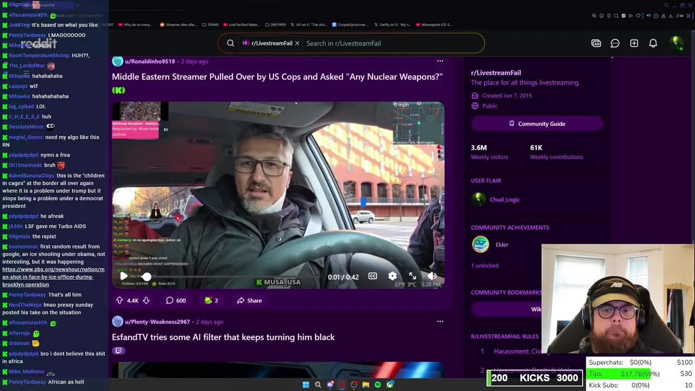Image resolution: width=695 pixels, height=391 pixels.
Task: Toggle video volume speaker icon
Action: pyautogui.click(x=432, y=276)
